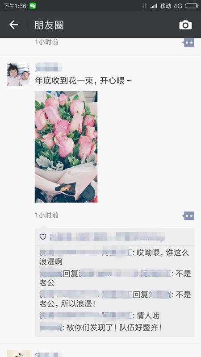Open the blurred poster name above caption
Screen dimensions: 201x357
49,67
